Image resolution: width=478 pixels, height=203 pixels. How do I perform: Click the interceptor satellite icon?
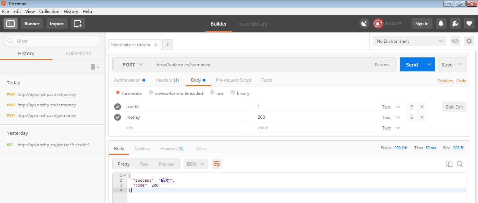point(364,23)
